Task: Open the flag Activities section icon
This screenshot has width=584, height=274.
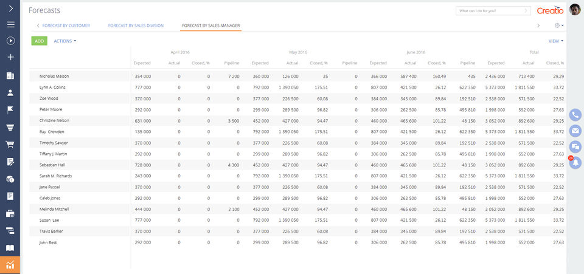Action: point(10,110)
